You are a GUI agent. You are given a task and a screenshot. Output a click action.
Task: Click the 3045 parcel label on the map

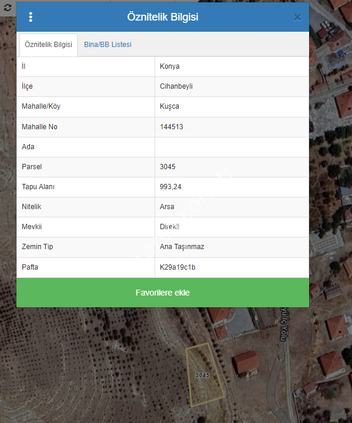point(203,375)
